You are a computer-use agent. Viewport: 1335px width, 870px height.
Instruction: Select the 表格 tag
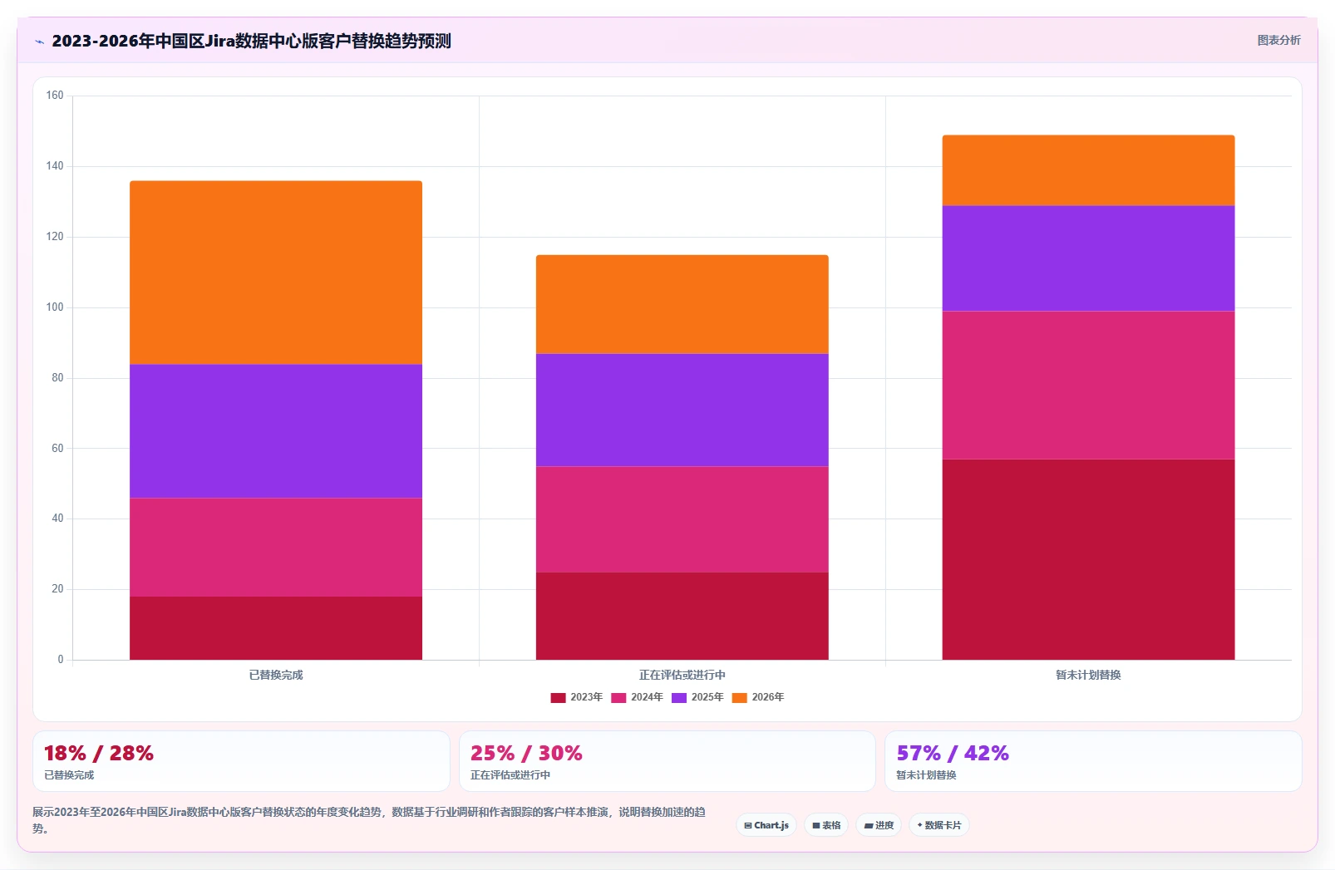pos(826,825)
